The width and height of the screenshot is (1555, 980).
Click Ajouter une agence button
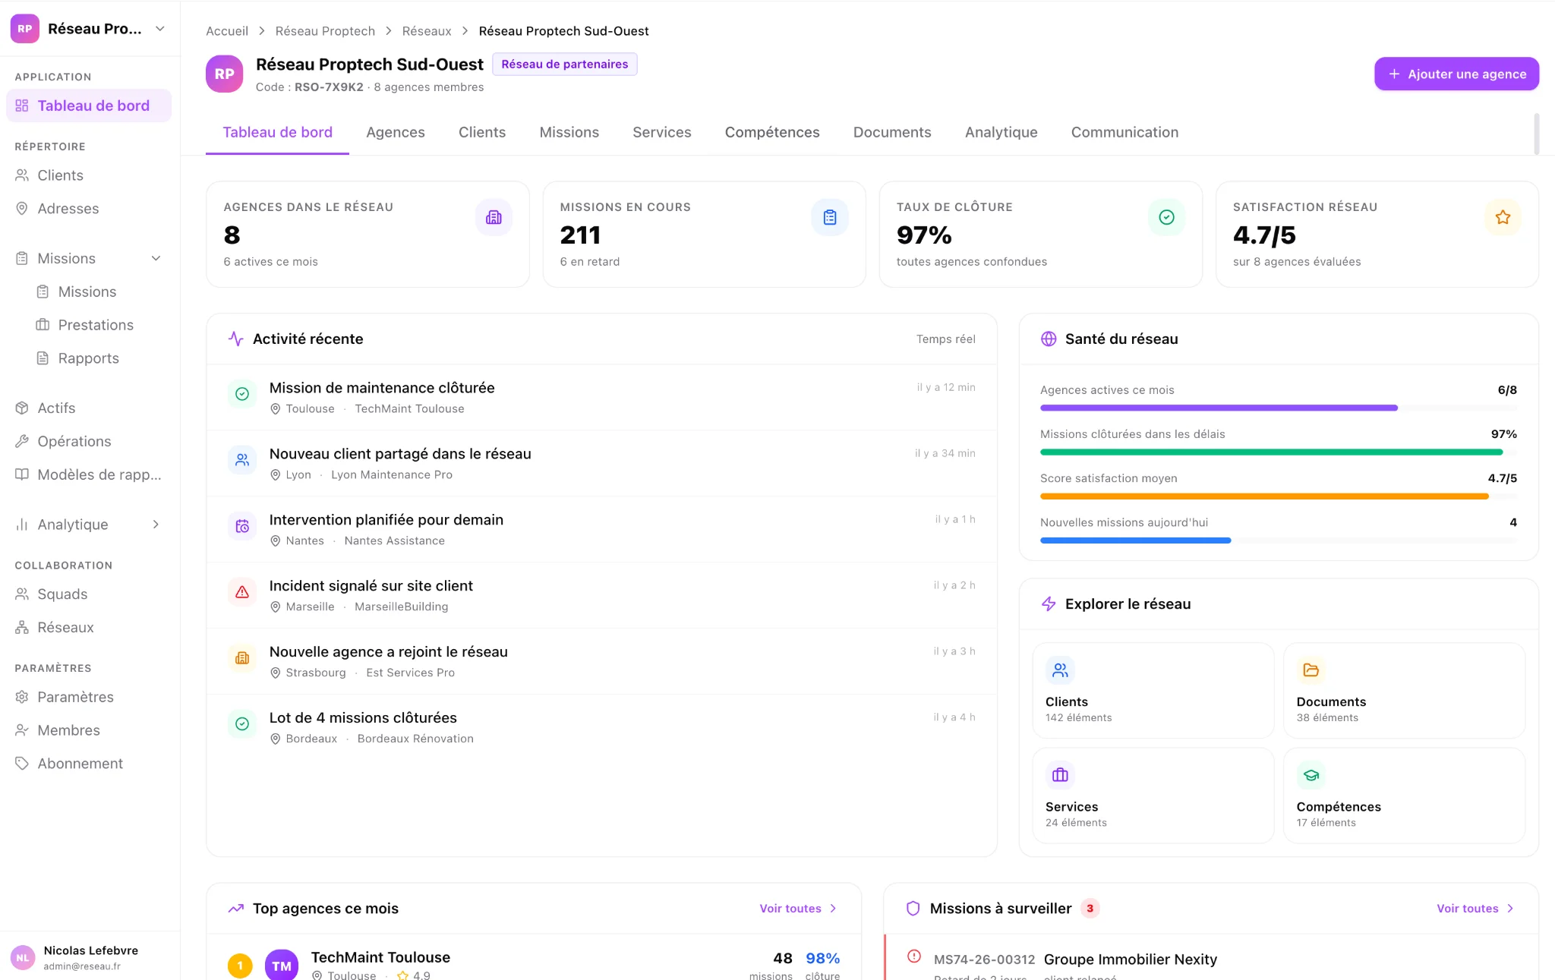pyautogui.click(x=1456, y=74)
